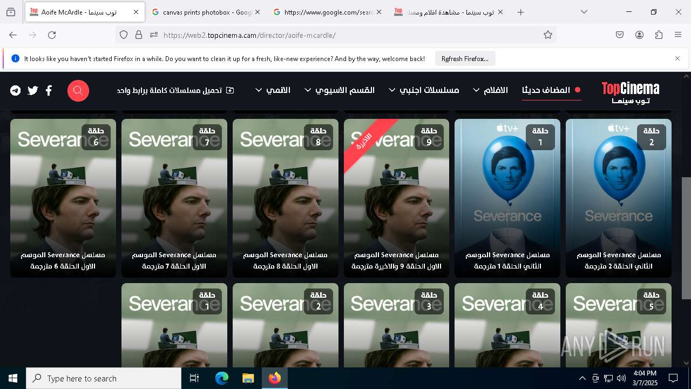This screenshot has height=389, width=691.
Task: Click the red search button
Action: [78, 90]
